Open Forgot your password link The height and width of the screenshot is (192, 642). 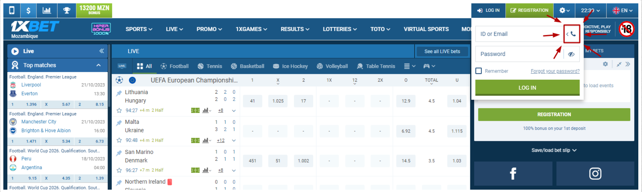555,71
